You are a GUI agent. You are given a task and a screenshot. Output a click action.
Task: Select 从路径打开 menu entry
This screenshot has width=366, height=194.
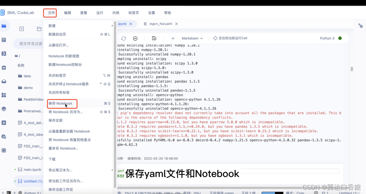point(78,45)
